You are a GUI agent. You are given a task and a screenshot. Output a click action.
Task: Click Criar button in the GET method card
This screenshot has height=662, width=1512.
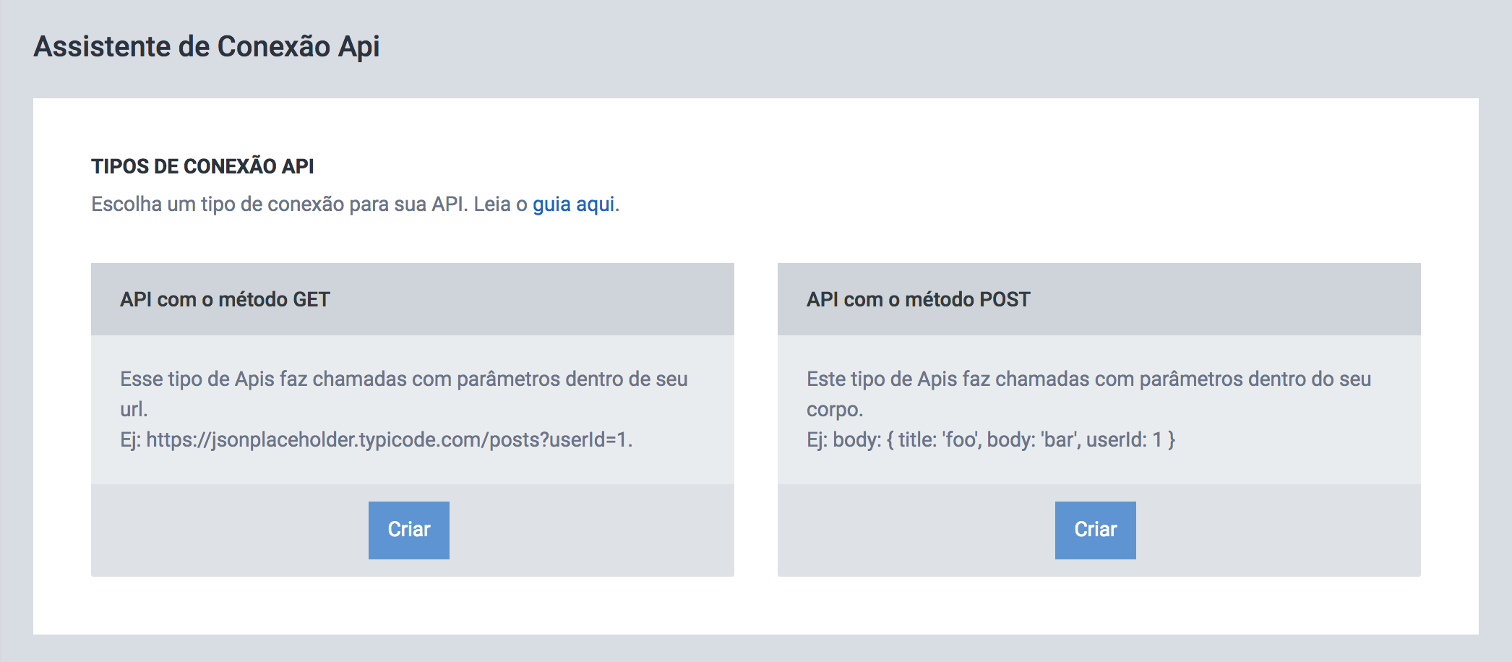(409, 530)
